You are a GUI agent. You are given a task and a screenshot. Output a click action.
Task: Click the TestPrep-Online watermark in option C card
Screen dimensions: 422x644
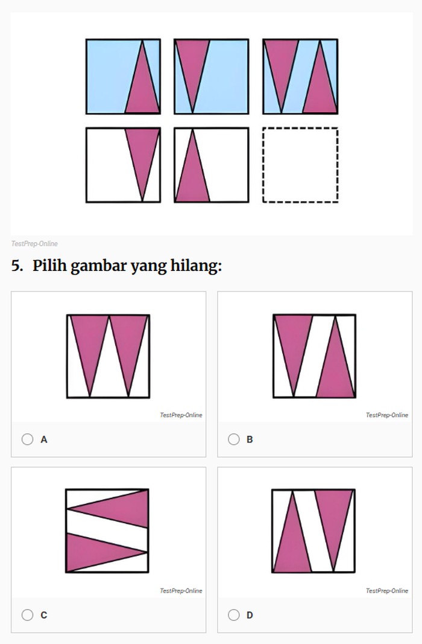click(181, 590)
